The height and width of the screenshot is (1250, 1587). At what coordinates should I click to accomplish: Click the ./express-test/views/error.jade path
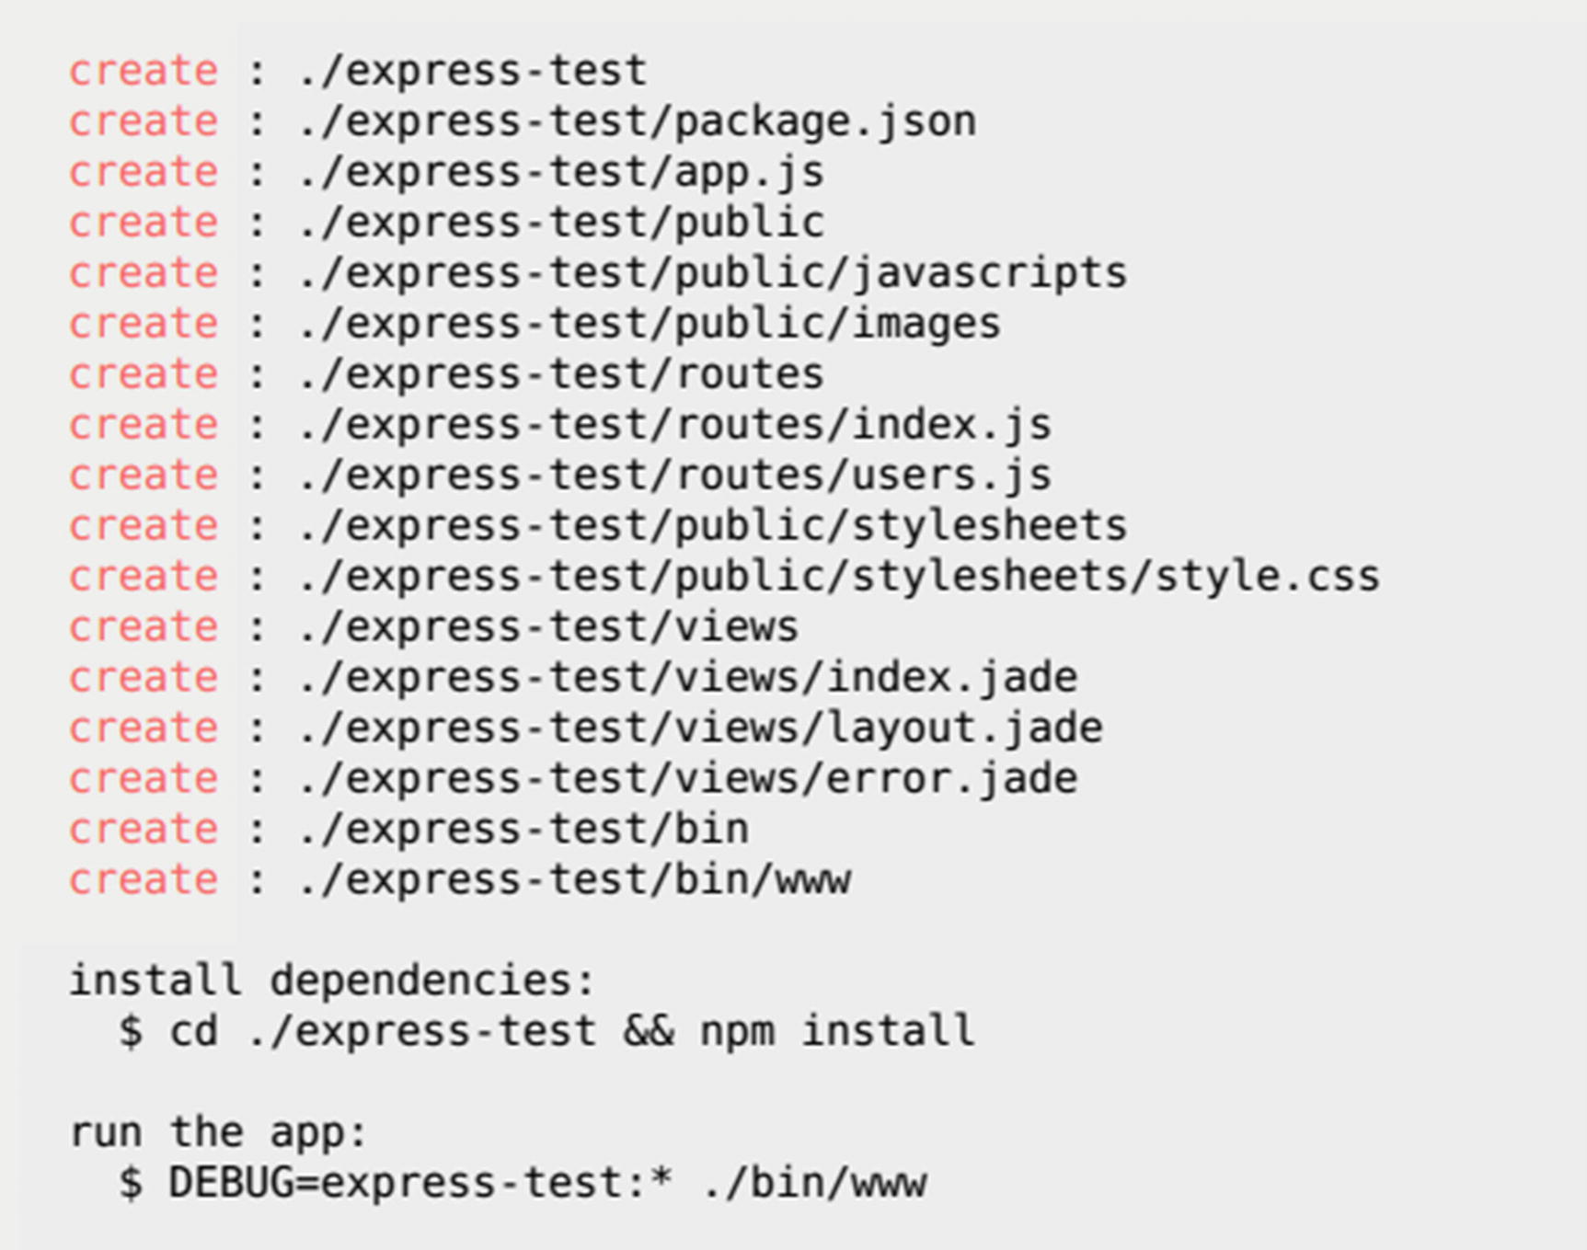click(687, 780)
